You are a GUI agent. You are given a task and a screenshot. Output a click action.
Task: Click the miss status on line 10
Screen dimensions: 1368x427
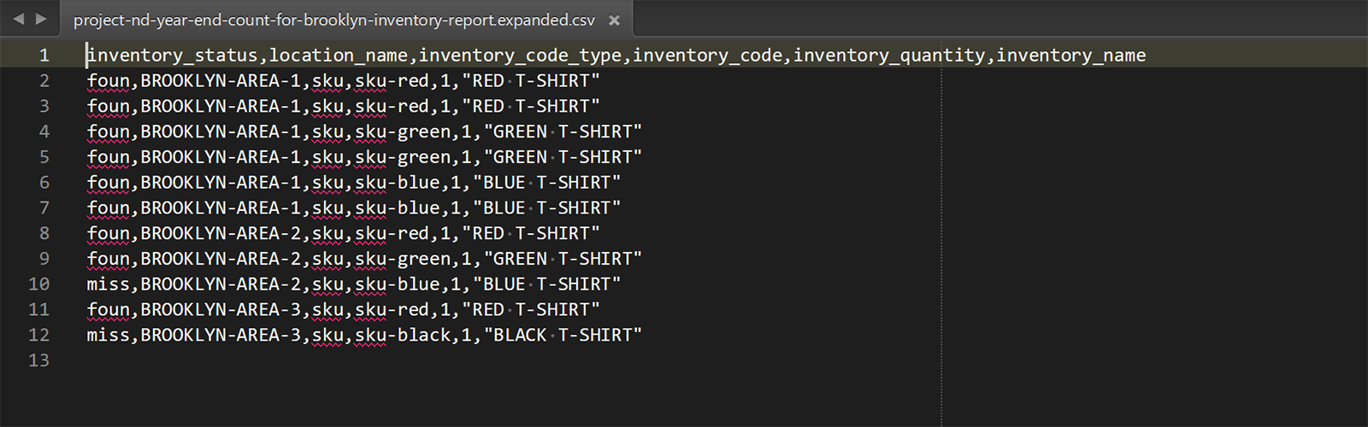pos(108,284)
